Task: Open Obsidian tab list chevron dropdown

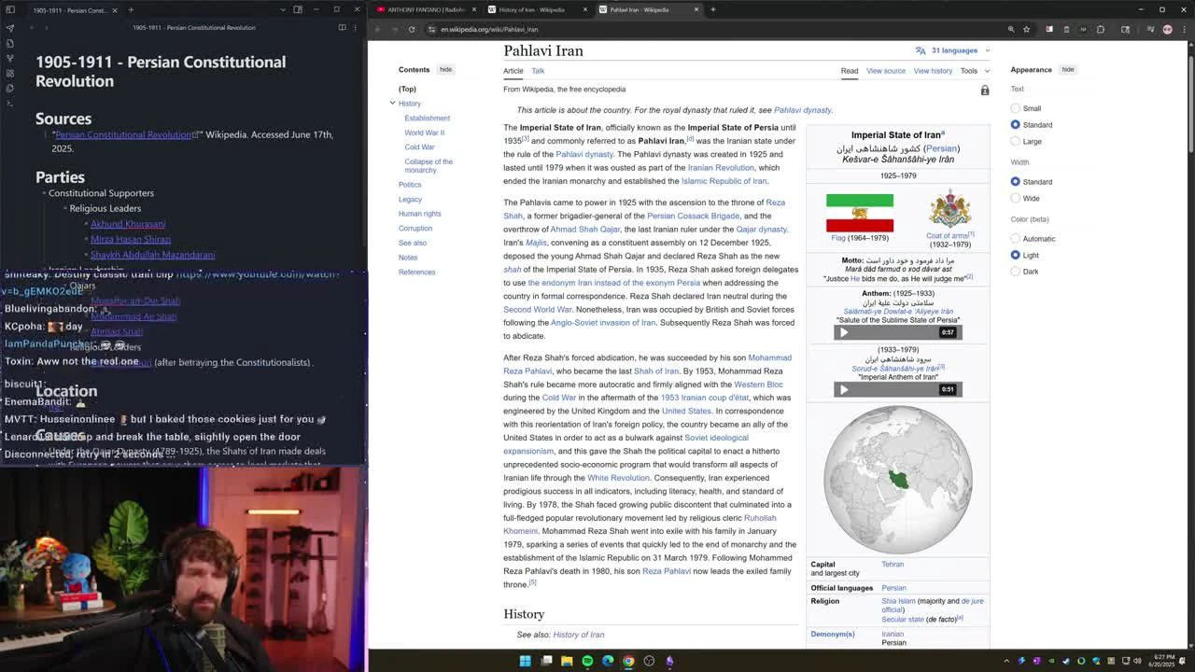Action: [283, 10]
